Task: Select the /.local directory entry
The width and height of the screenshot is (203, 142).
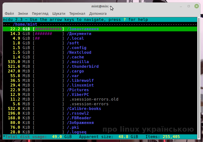Action: pyautogui.click(x=100, y=38)
